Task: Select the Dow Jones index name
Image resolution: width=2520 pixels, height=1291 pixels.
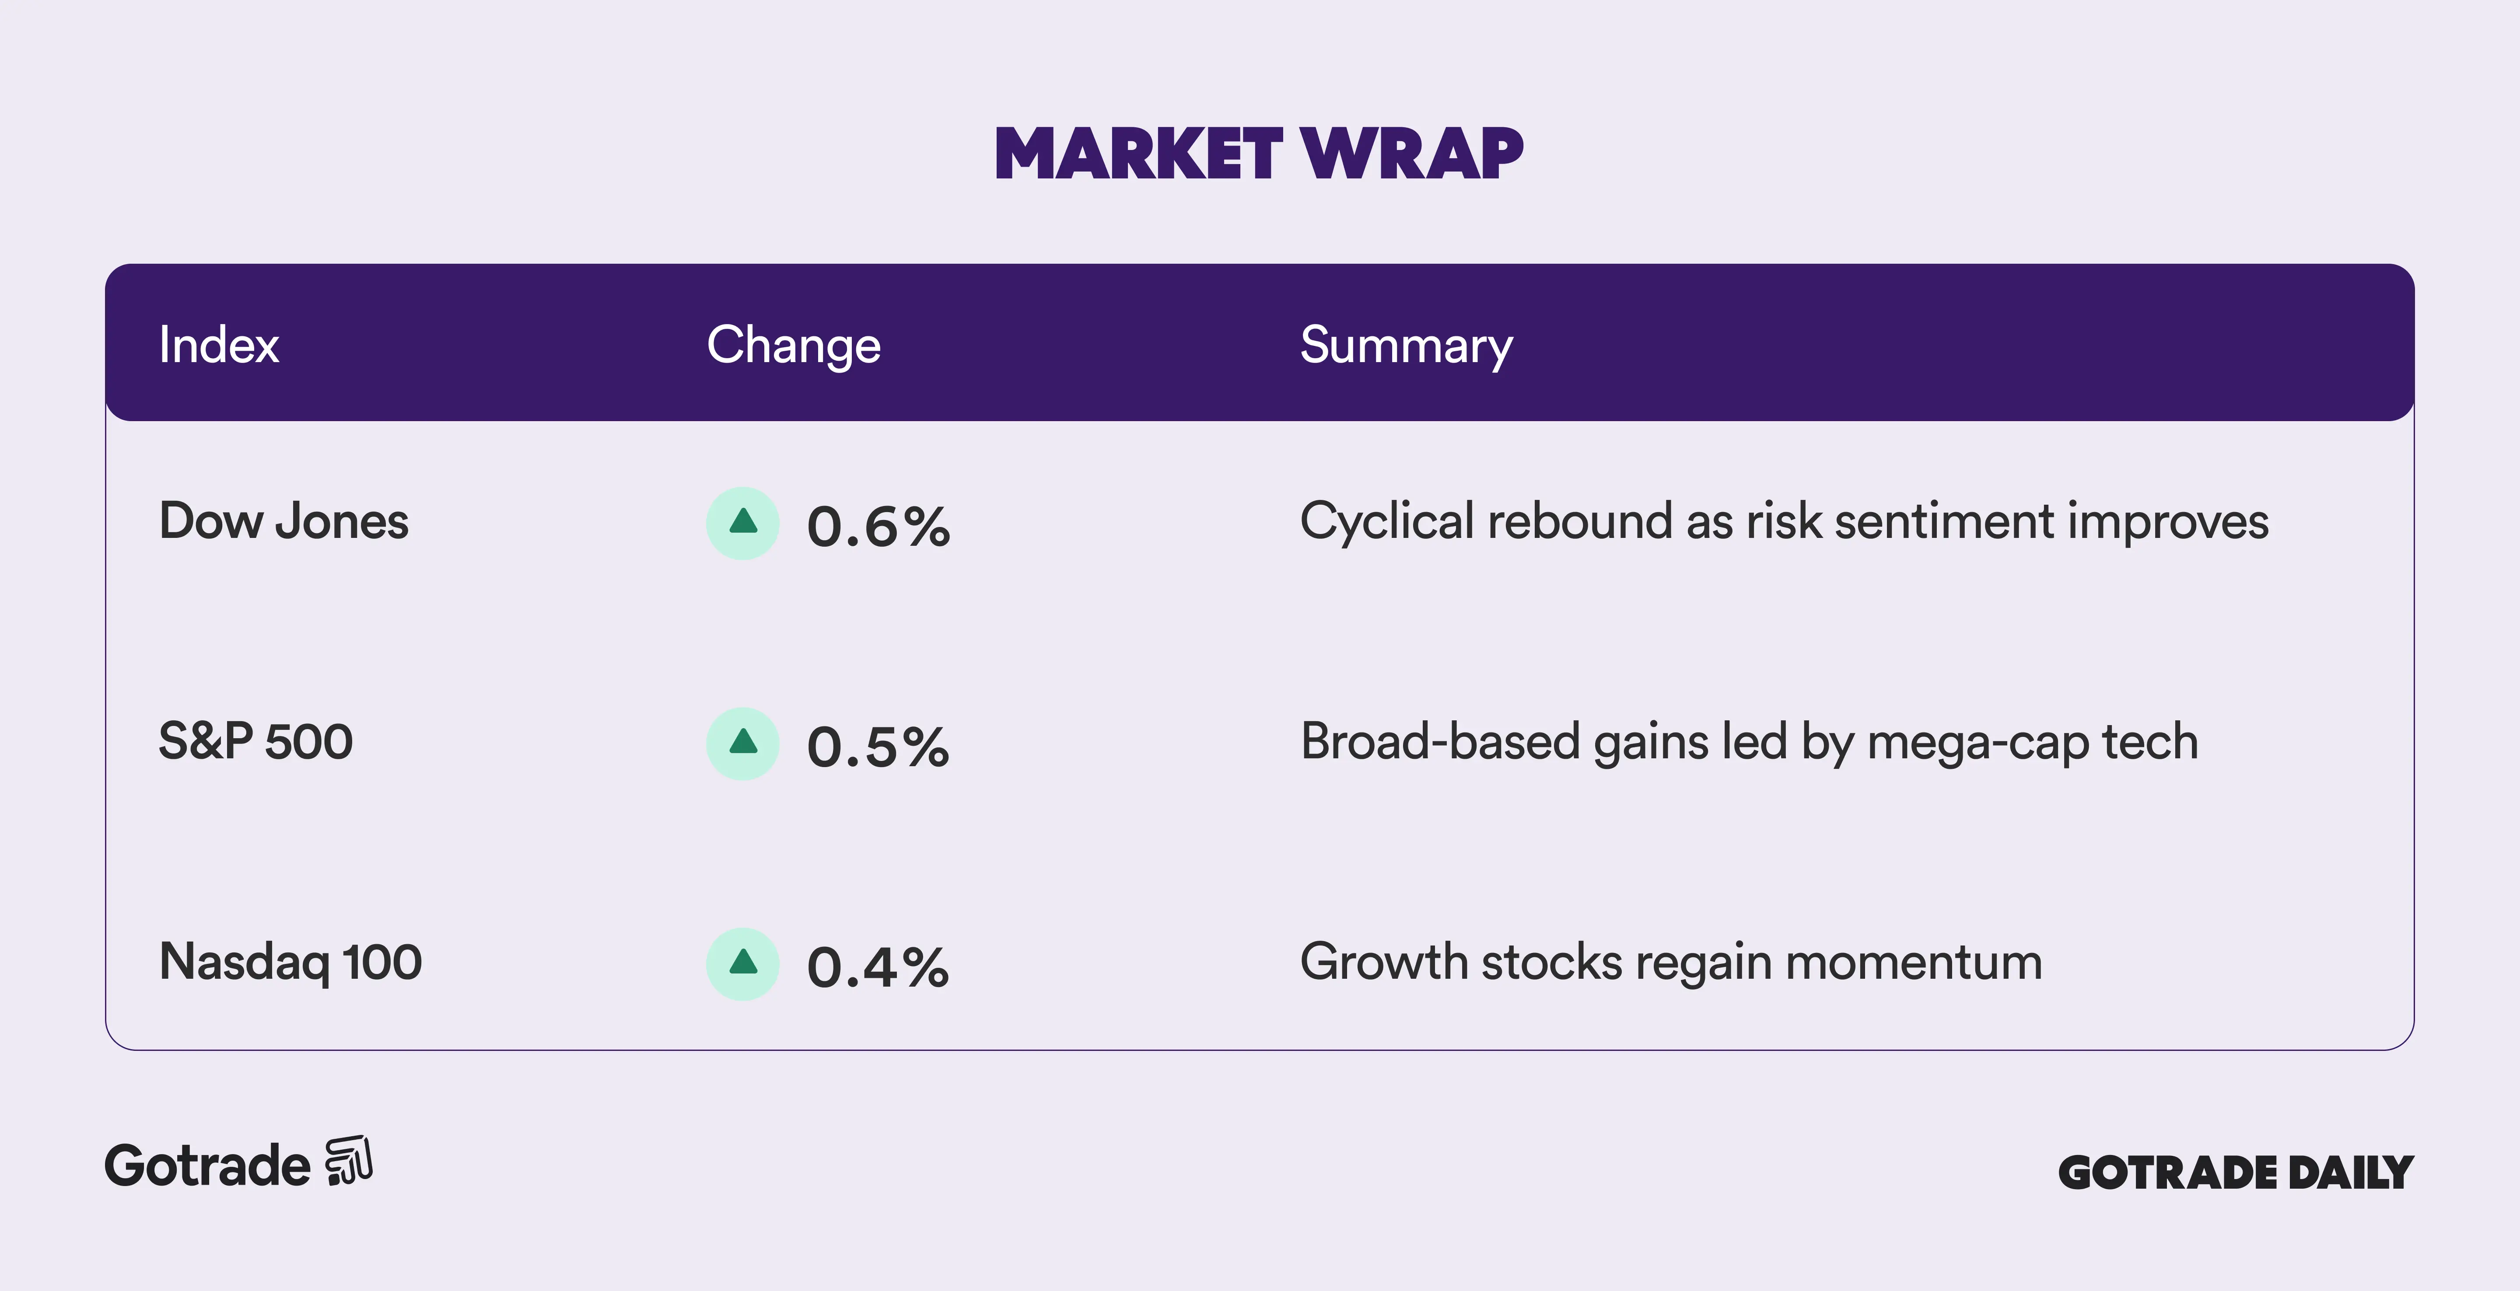Action: [283, 521]
